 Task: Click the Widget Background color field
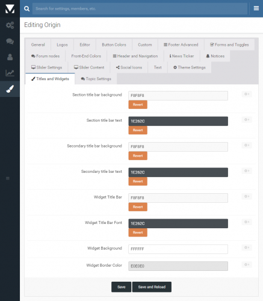178,249
